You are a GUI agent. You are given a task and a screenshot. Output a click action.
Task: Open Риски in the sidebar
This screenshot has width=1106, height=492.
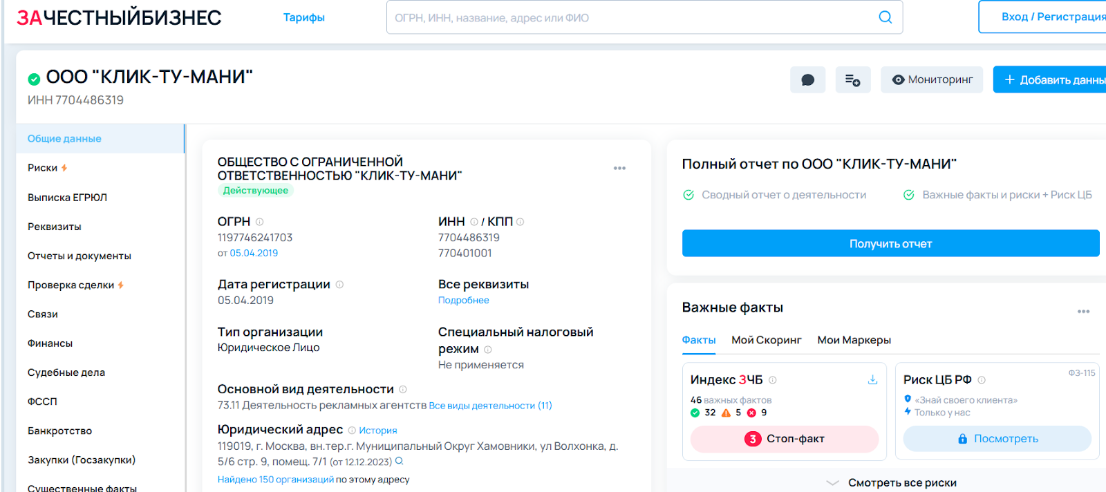click(x=43, y=168)
